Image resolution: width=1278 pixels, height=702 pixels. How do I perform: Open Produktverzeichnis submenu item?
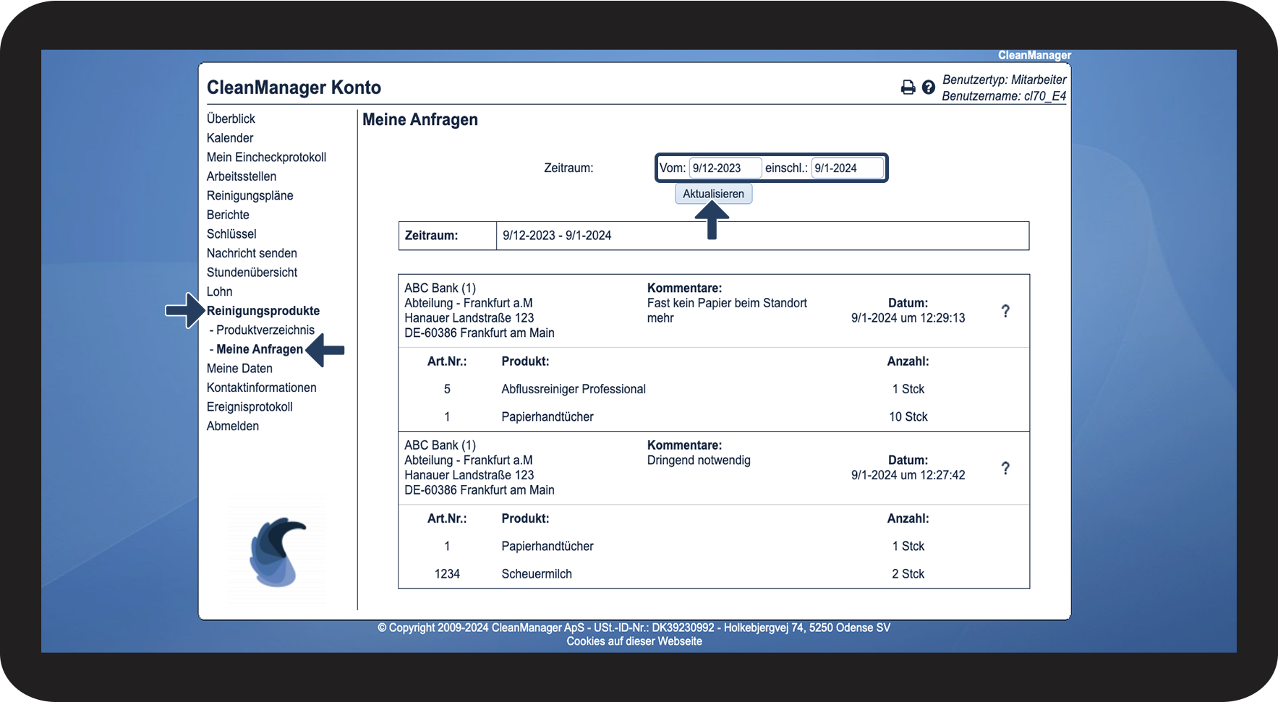(x=262, y=330)
